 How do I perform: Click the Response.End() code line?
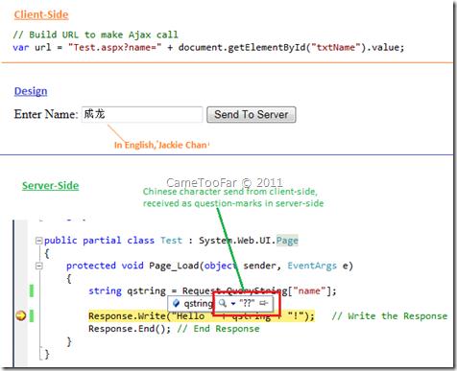click(130, 329)
